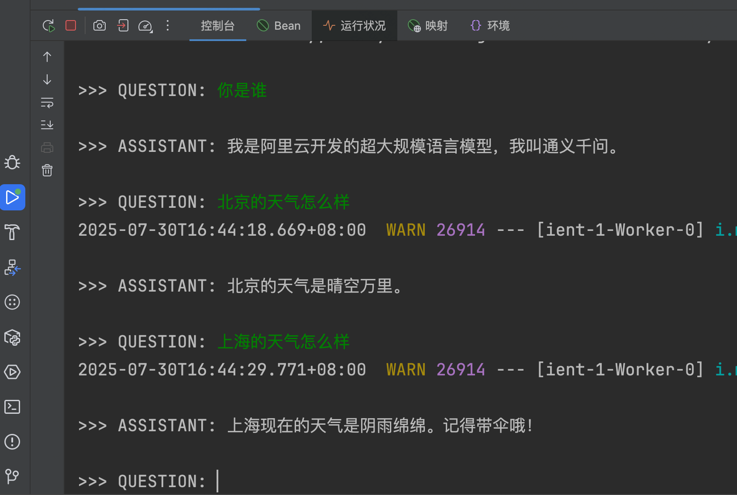
Task: Open the Run tool window icon
Action: click(x=13, y=197)
